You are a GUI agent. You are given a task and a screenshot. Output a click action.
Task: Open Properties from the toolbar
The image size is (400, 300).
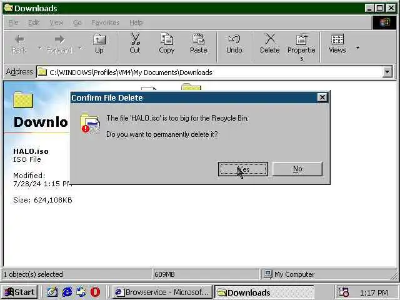click(x=301, y=47)
